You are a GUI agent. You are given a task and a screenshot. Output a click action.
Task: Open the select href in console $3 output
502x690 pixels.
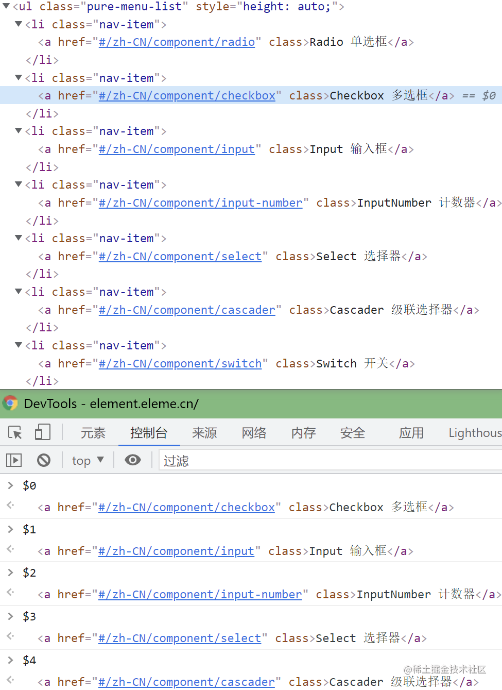pos(180,638)
